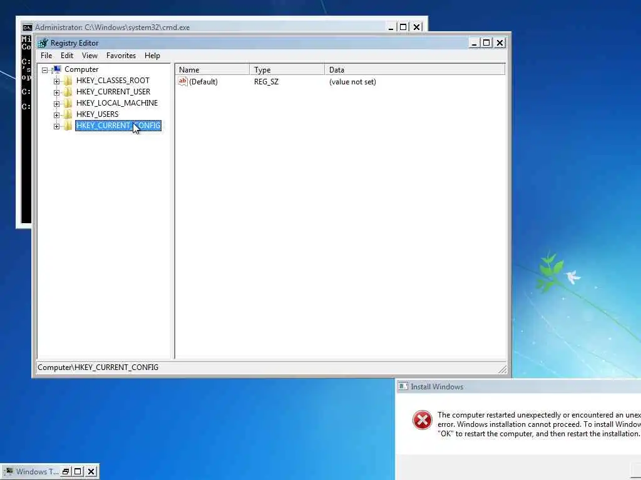This screenshot has width=641, height=480.
Task: Click the REG_SZ type cell
Action: tap(266, 82)
